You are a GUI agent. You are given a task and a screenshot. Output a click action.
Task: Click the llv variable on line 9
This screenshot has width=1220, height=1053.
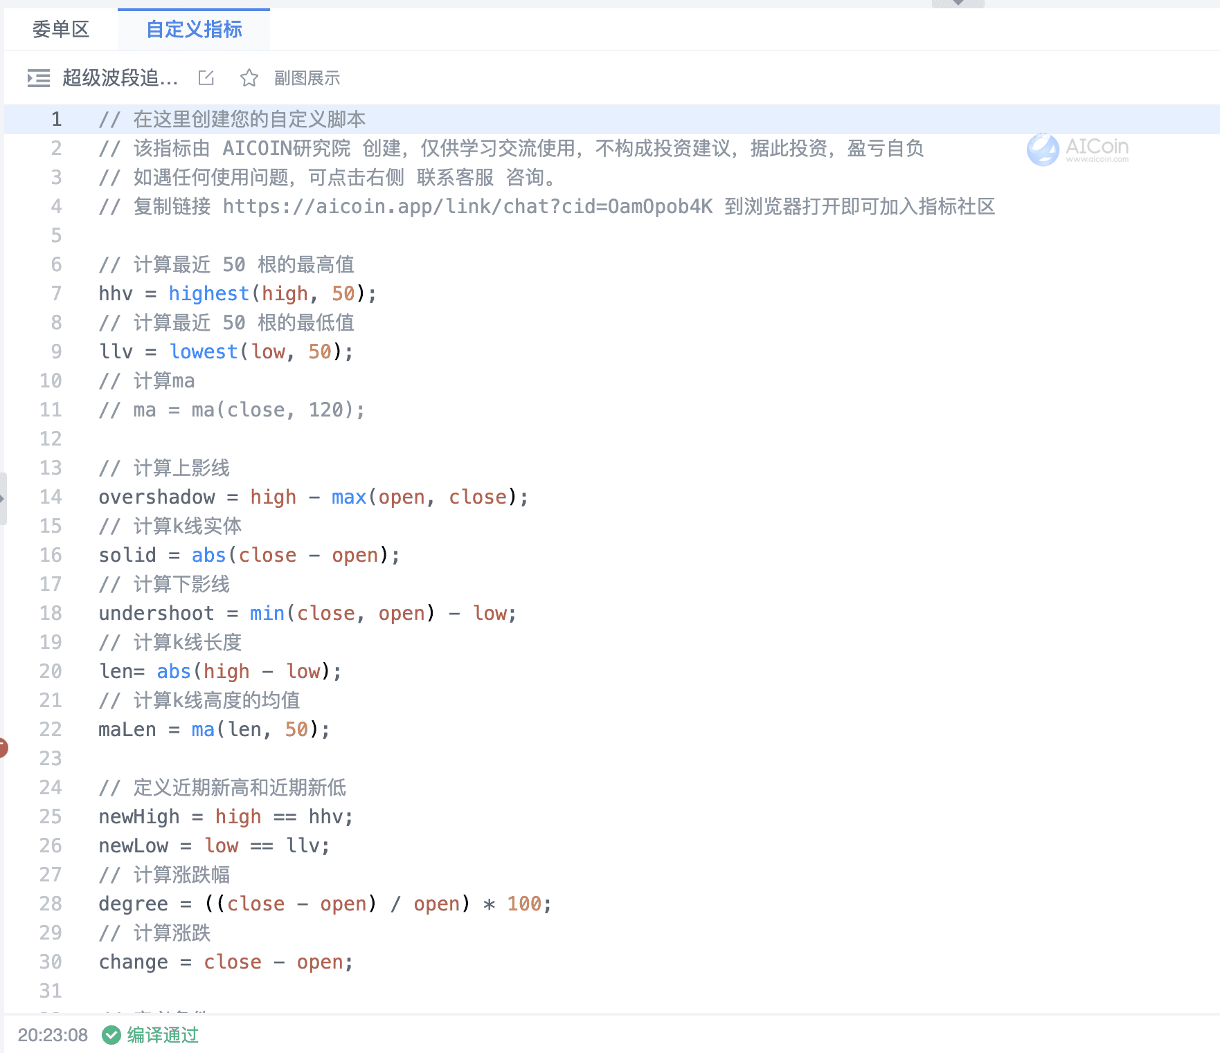click(116, 351)
